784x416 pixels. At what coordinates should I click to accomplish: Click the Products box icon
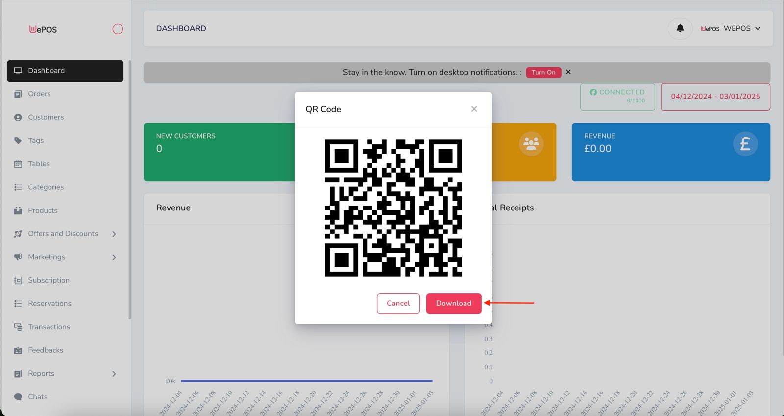pos(18,210)
